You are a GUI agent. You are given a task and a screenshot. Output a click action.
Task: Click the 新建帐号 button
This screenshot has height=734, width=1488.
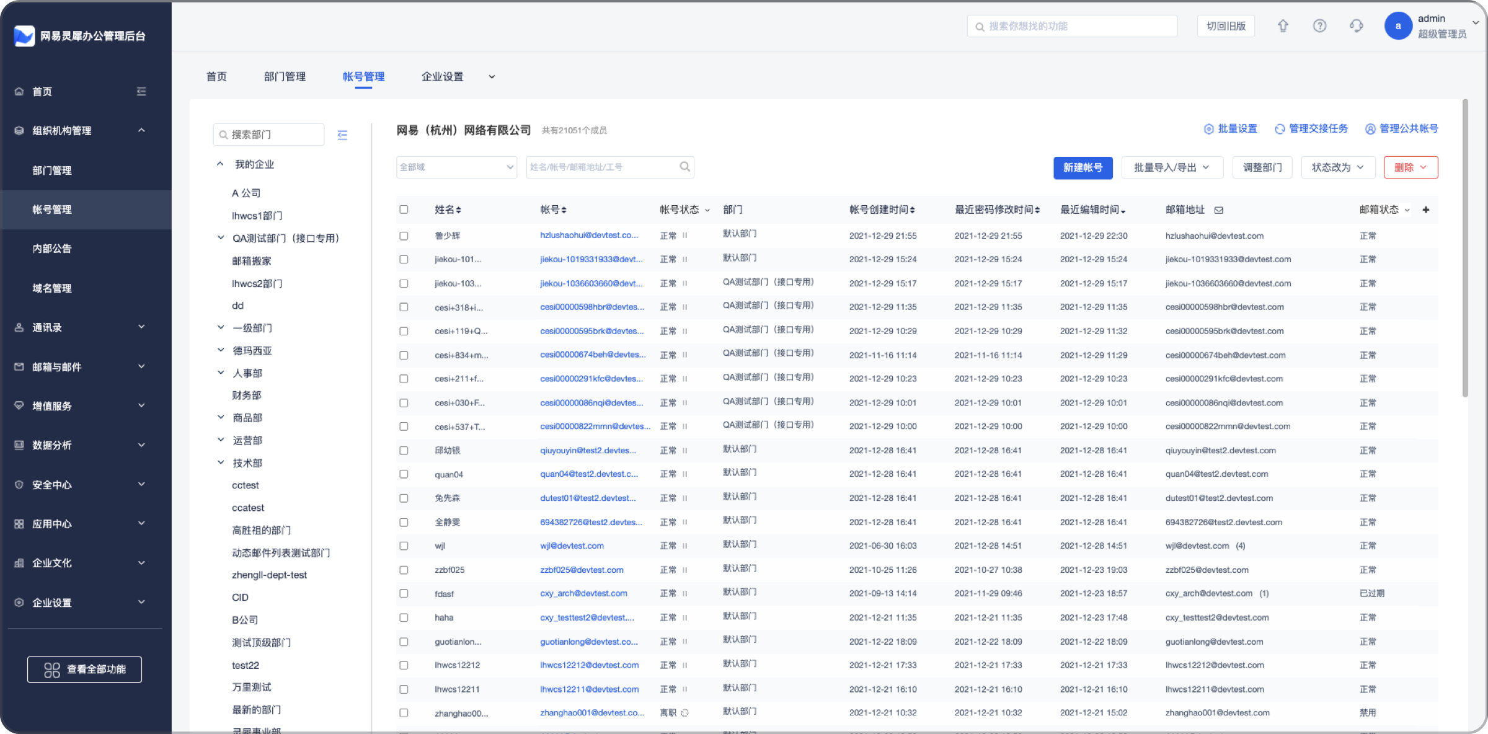pos(1083,167)
